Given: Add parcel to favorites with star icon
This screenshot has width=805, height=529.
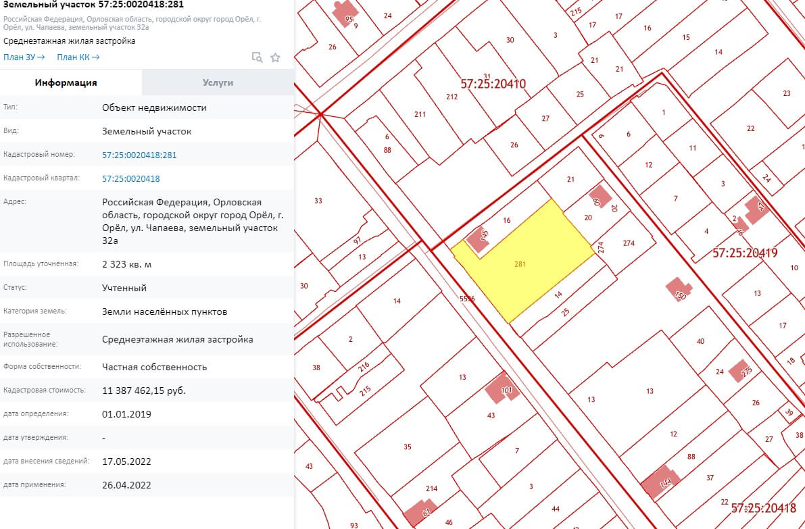Looking at the screenshot, I should pyautogui.click(x=275, y=57).
